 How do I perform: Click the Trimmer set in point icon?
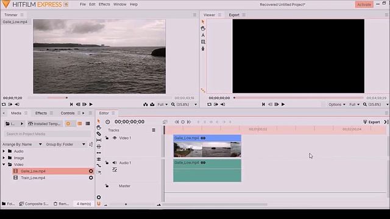coord(10,104)
